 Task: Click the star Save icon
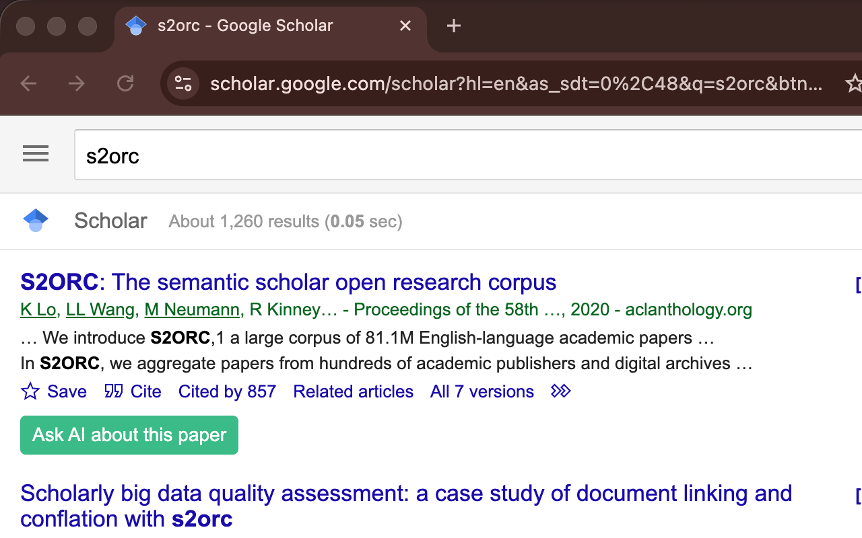pos(31,391)
